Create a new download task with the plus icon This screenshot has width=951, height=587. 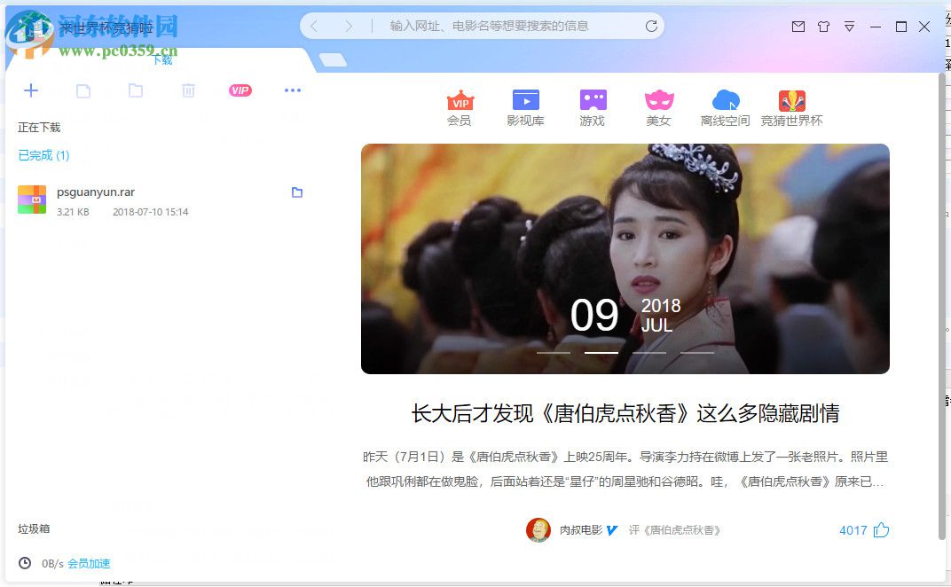31,90
